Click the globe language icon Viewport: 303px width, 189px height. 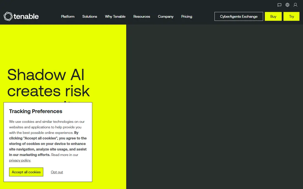[x=287, y=5]
